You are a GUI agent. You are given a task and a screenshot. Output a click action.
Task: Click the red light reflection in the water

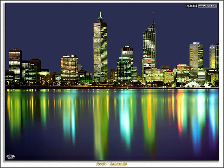[x=180, y=112]
